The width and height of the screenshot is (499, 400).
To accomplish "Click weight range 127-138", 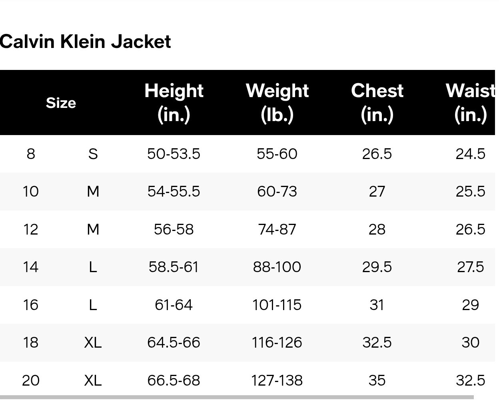I will (277, 380).
